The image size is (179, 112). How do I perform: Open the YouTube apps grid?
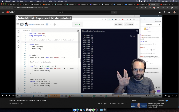[x=164, y=12]
